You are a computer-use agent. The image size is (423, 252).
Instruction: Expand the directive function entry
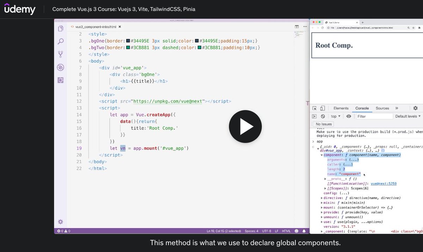[x=321, y=198]
